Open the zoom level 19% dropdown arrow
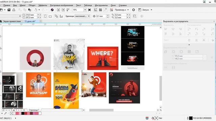This screenshot has height=121, width=216. pos(85,10)
